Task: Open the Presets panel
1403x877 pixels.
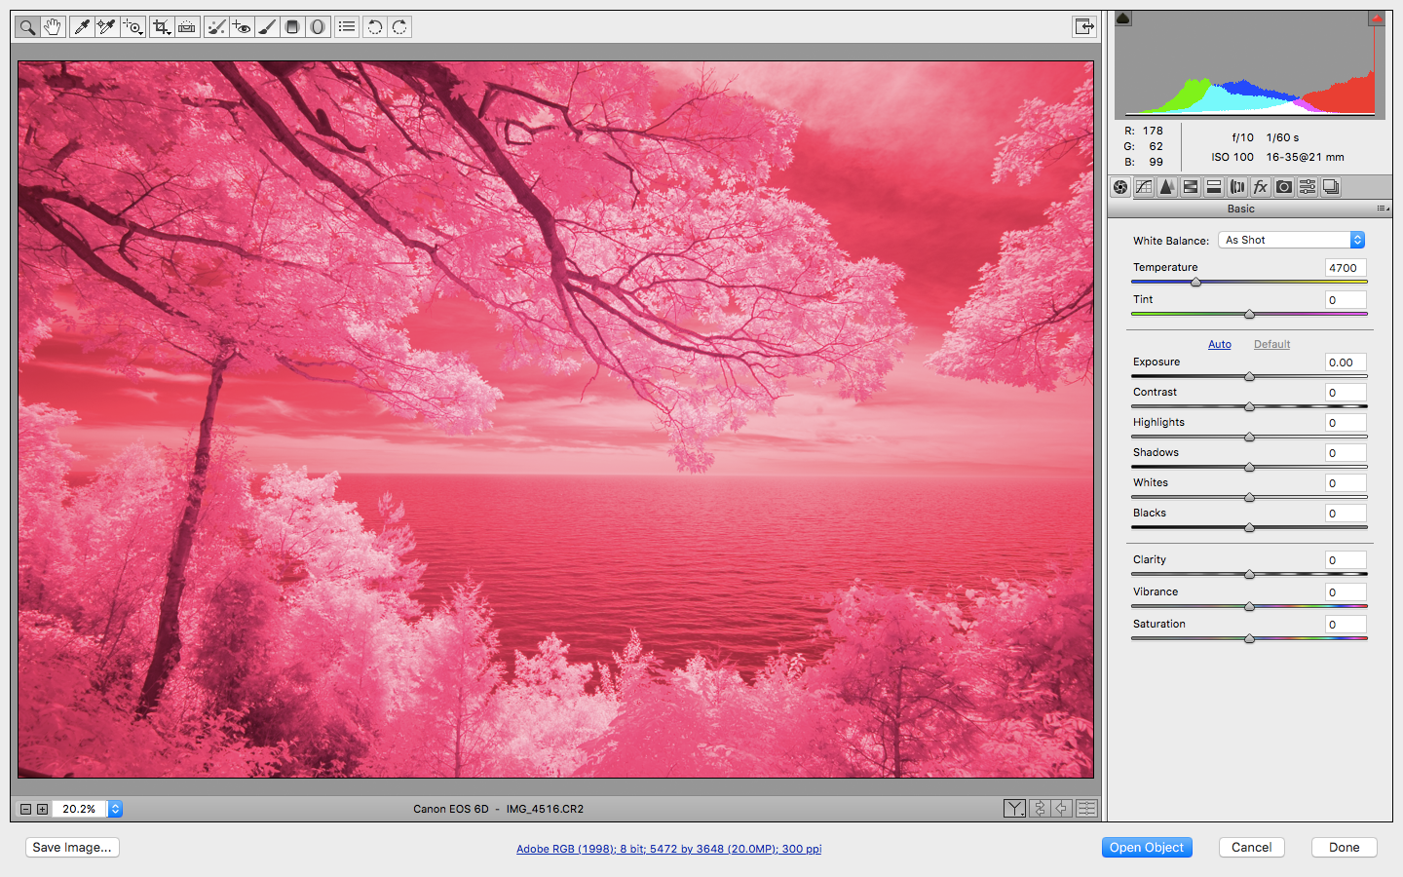Action: (1308, 186)
